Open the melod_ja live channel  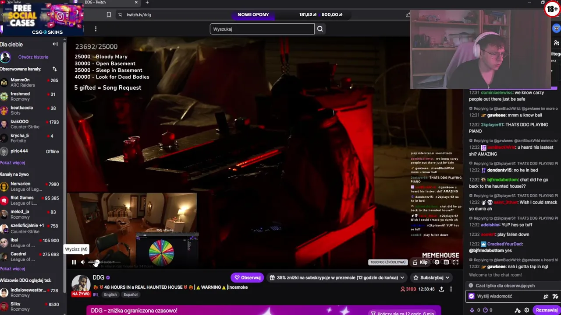point(31,214)
